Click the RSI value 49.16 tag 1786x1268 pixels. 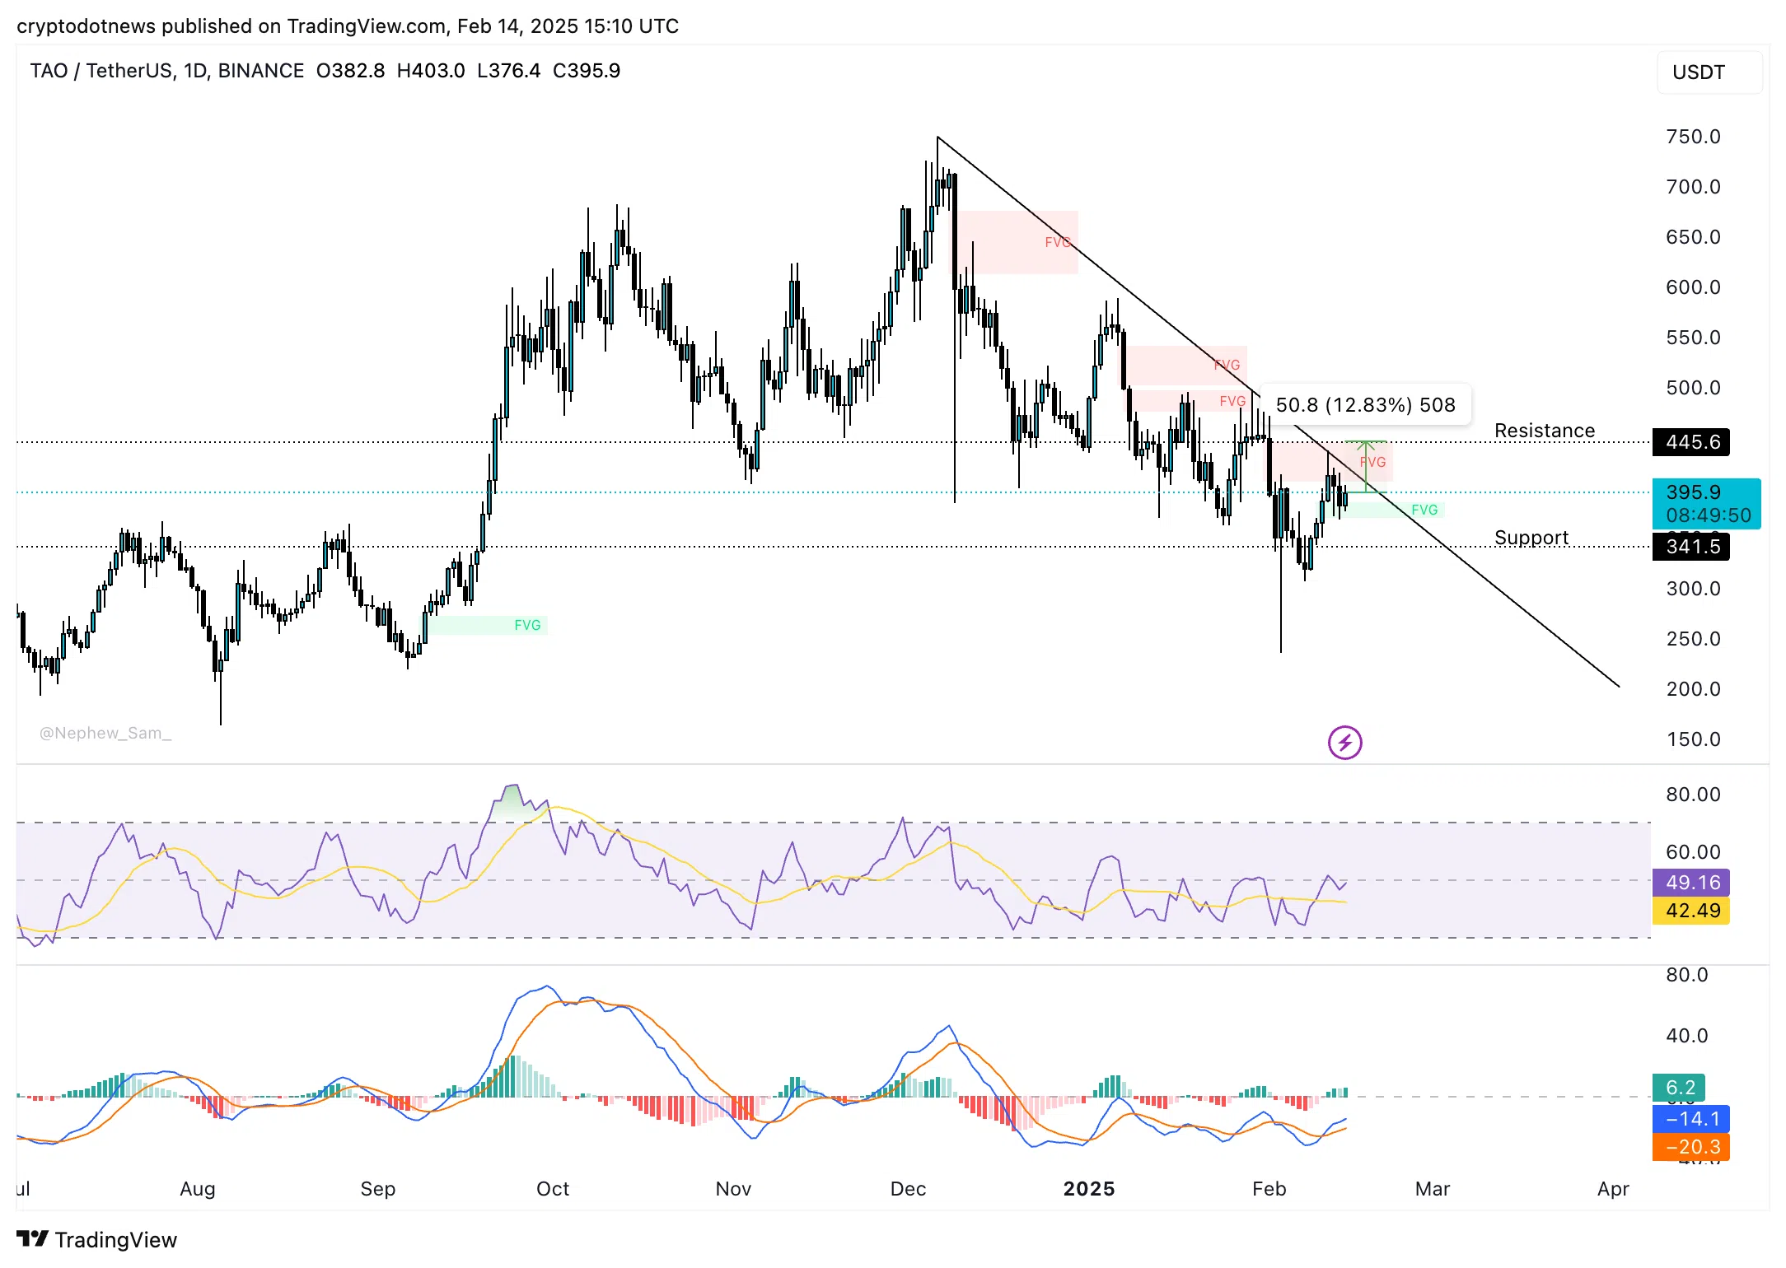(1691, 883)
